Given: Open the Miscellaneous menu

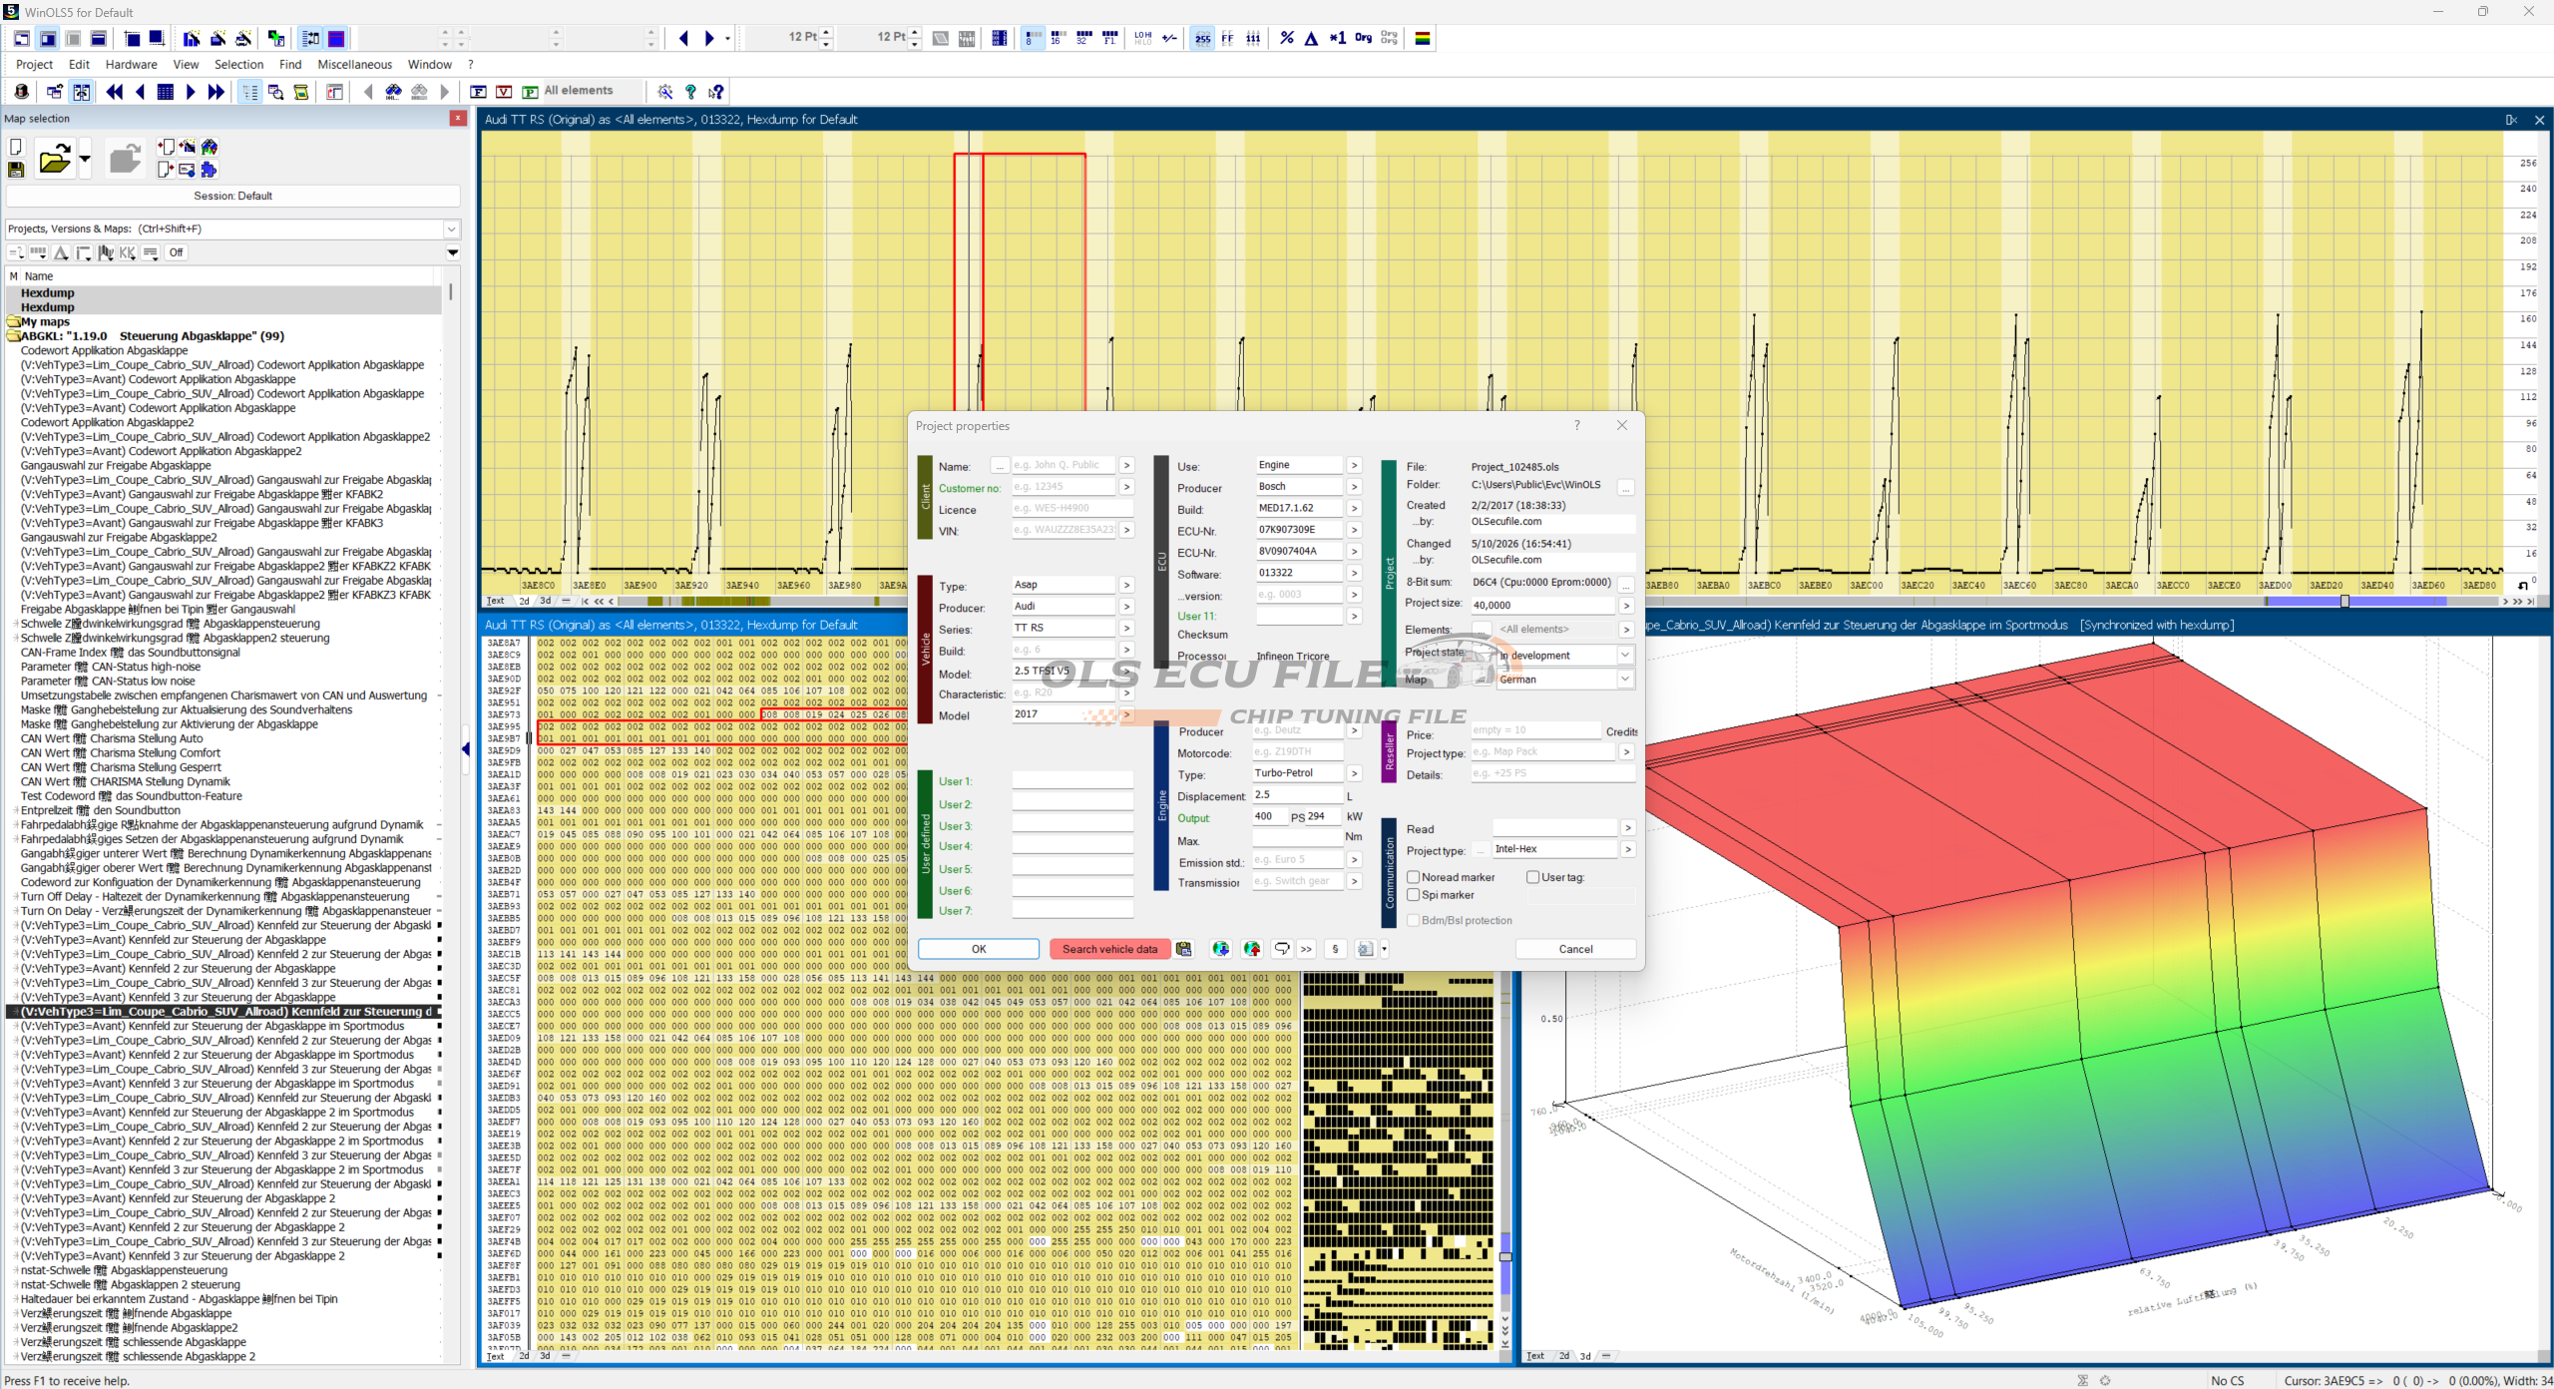Looking at the screenshot, I should [x=354, y=65].
